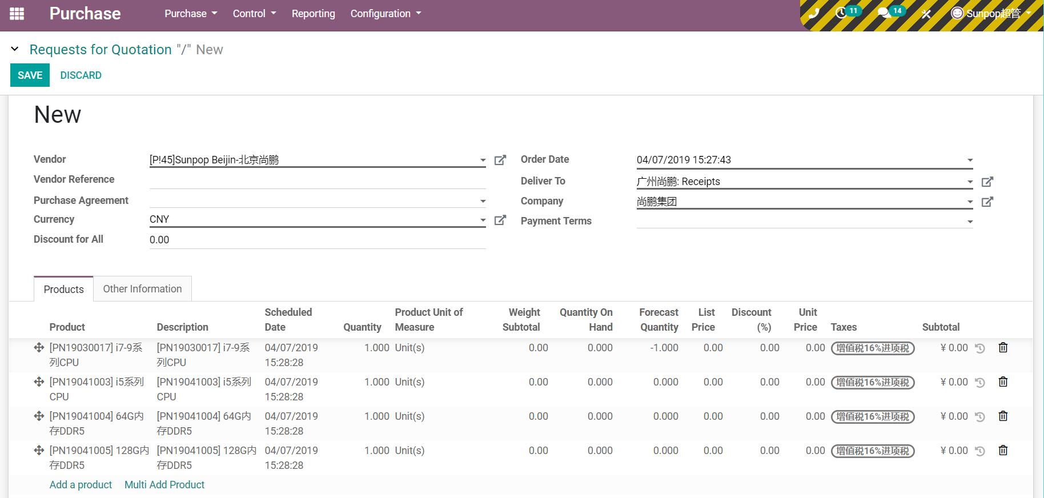Delete the 128G内存DDR5 line
The height and width of the screenshot is (498, 1044).
click(x=1003, y=450)
